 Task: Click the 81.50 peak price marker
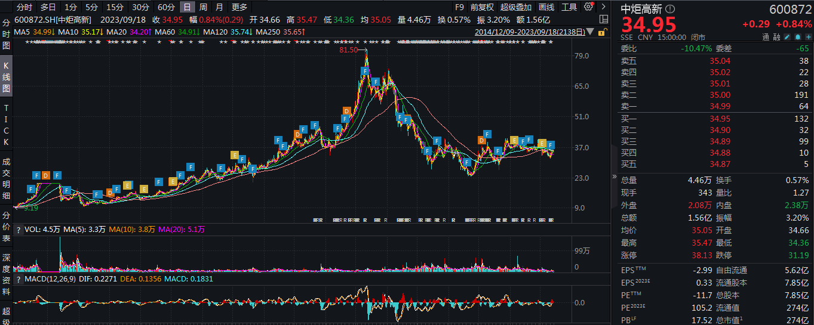pyautogui.click(x=348, y=50)
